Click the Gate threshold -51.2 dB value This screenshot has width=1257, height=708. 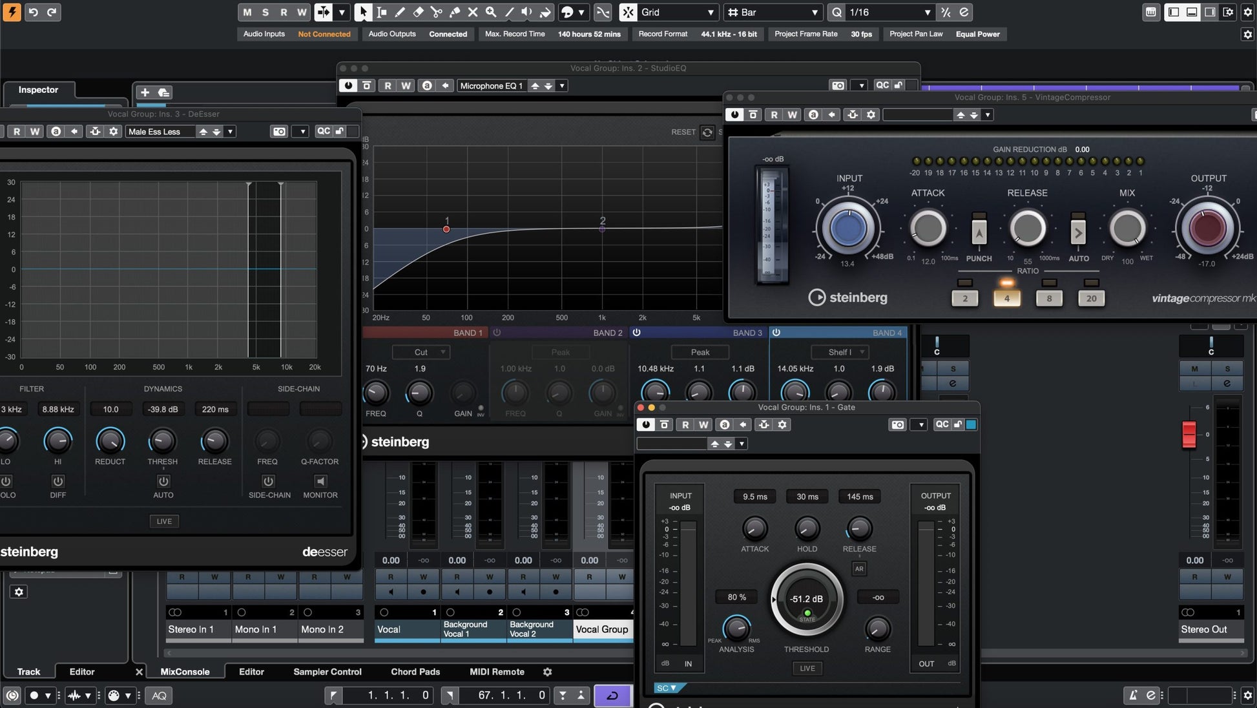click(806, 599)
